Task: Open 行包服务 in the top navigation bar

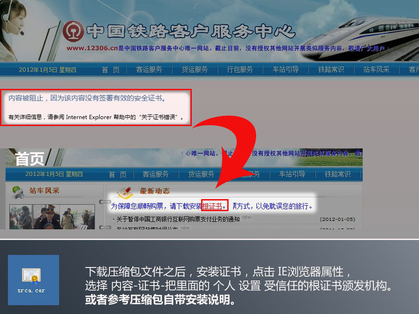Action: [x=240, y=69]
